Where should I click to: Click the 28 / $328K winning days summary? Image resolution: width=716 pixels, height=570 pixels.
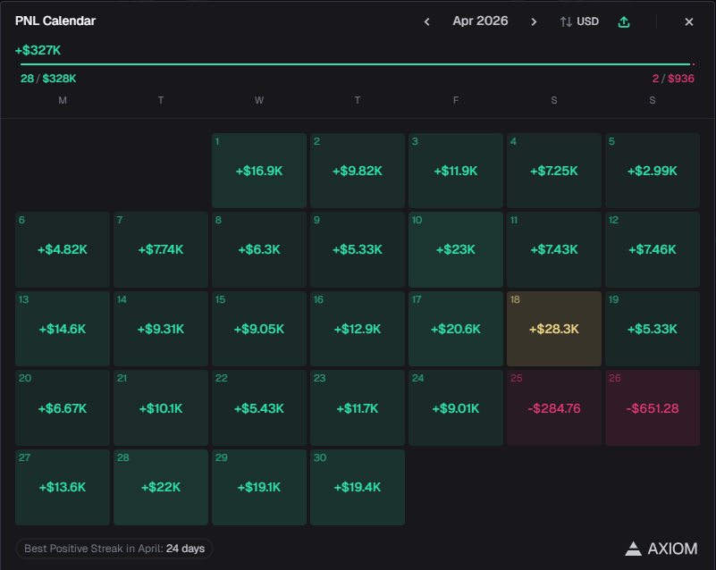[48, 79]
